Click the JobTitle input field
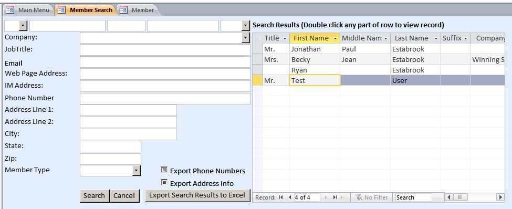Viewport: 512px width, 209px height. click(165, 50)
